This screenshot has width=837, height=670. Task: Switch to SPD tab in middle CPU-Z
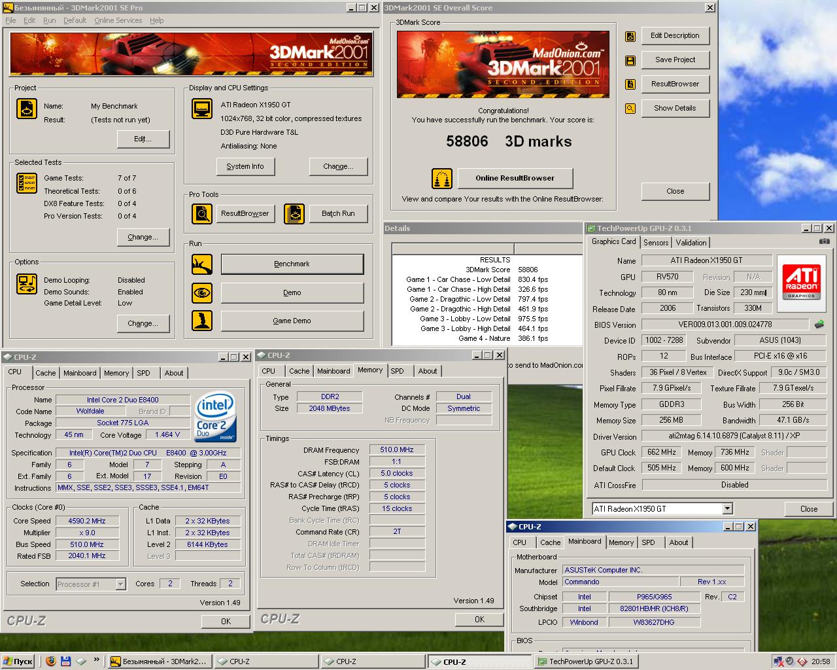pos(397,371)
